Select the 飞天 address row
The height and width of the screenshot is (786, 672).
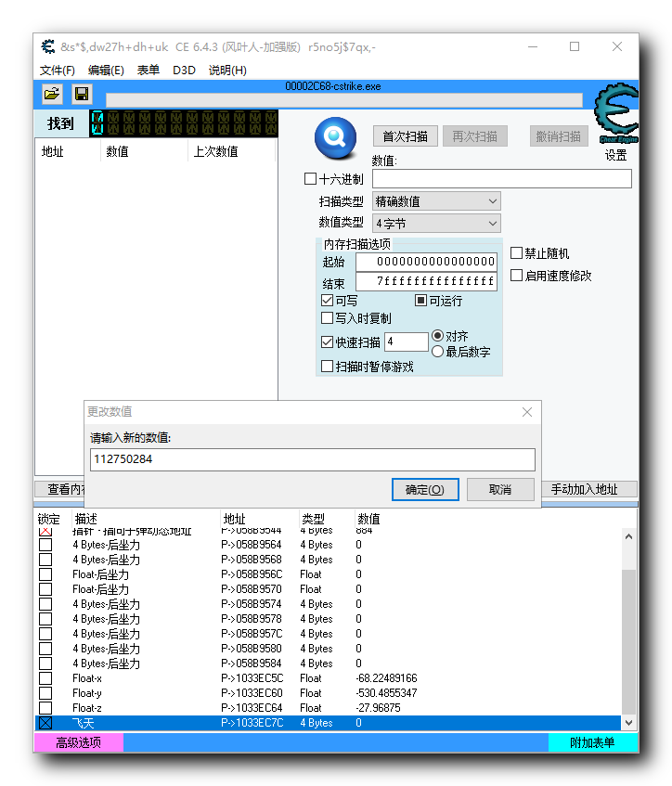[329, 723]
